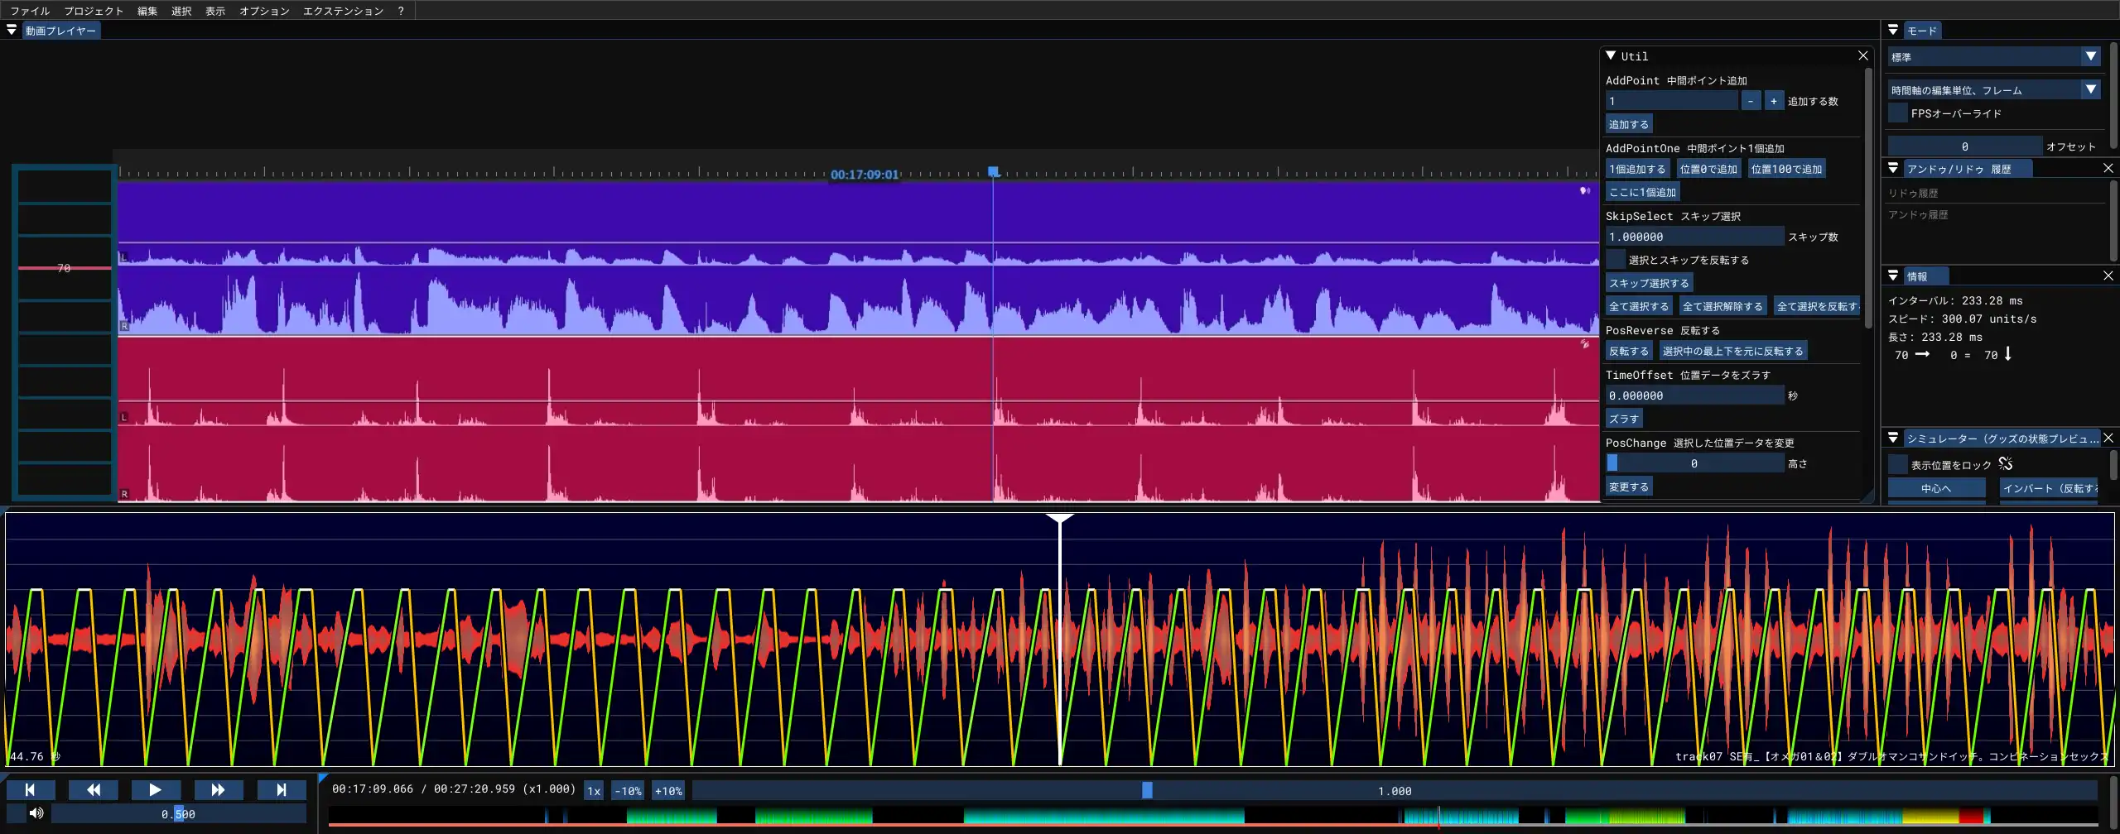
Task: Toggle the mute checkbox beside the speaker
Action: [x=16, y=813]
